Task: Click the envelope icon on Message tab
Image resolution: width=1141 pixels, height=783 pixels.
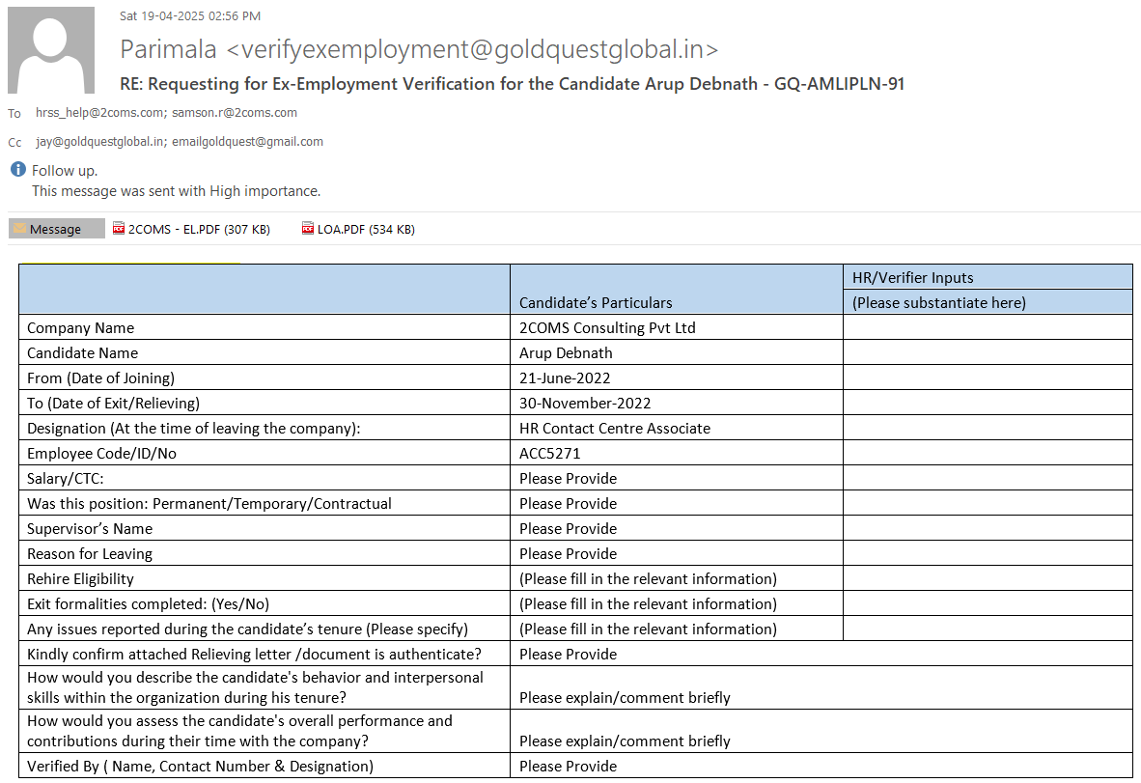Action: [19, 230]
